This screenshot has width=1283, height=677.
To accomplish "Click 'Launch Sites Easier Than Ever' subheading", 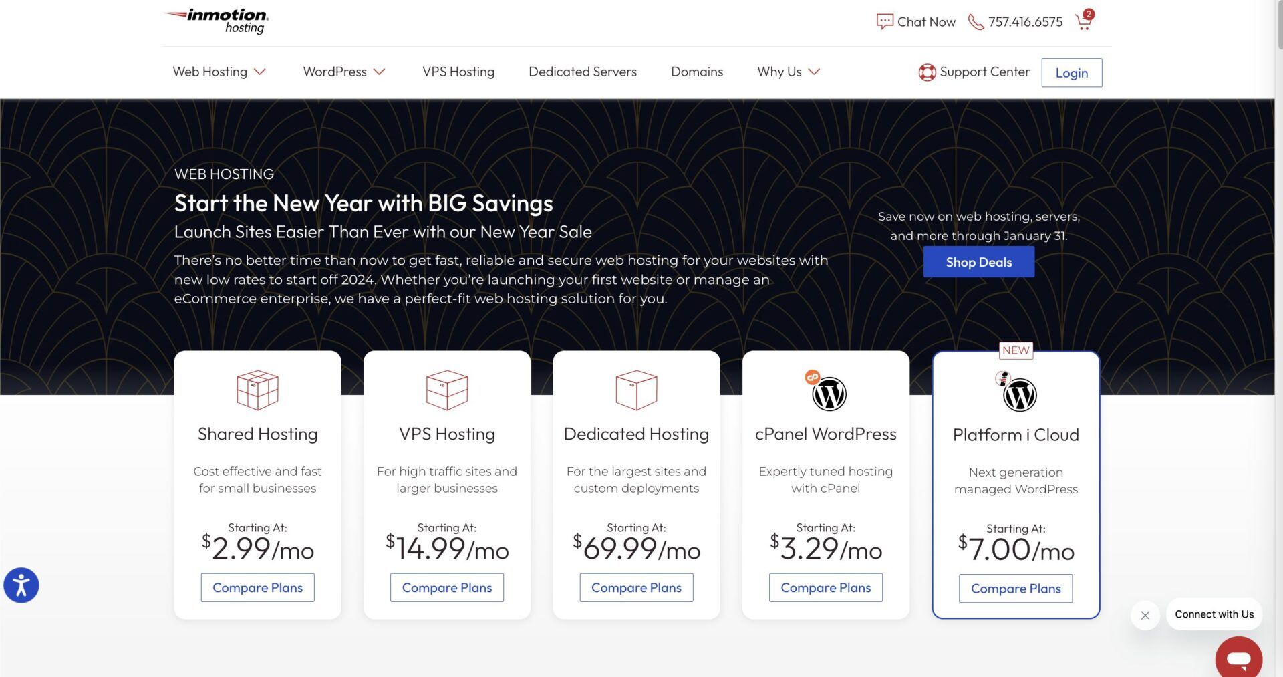I will tap(383, 232).
